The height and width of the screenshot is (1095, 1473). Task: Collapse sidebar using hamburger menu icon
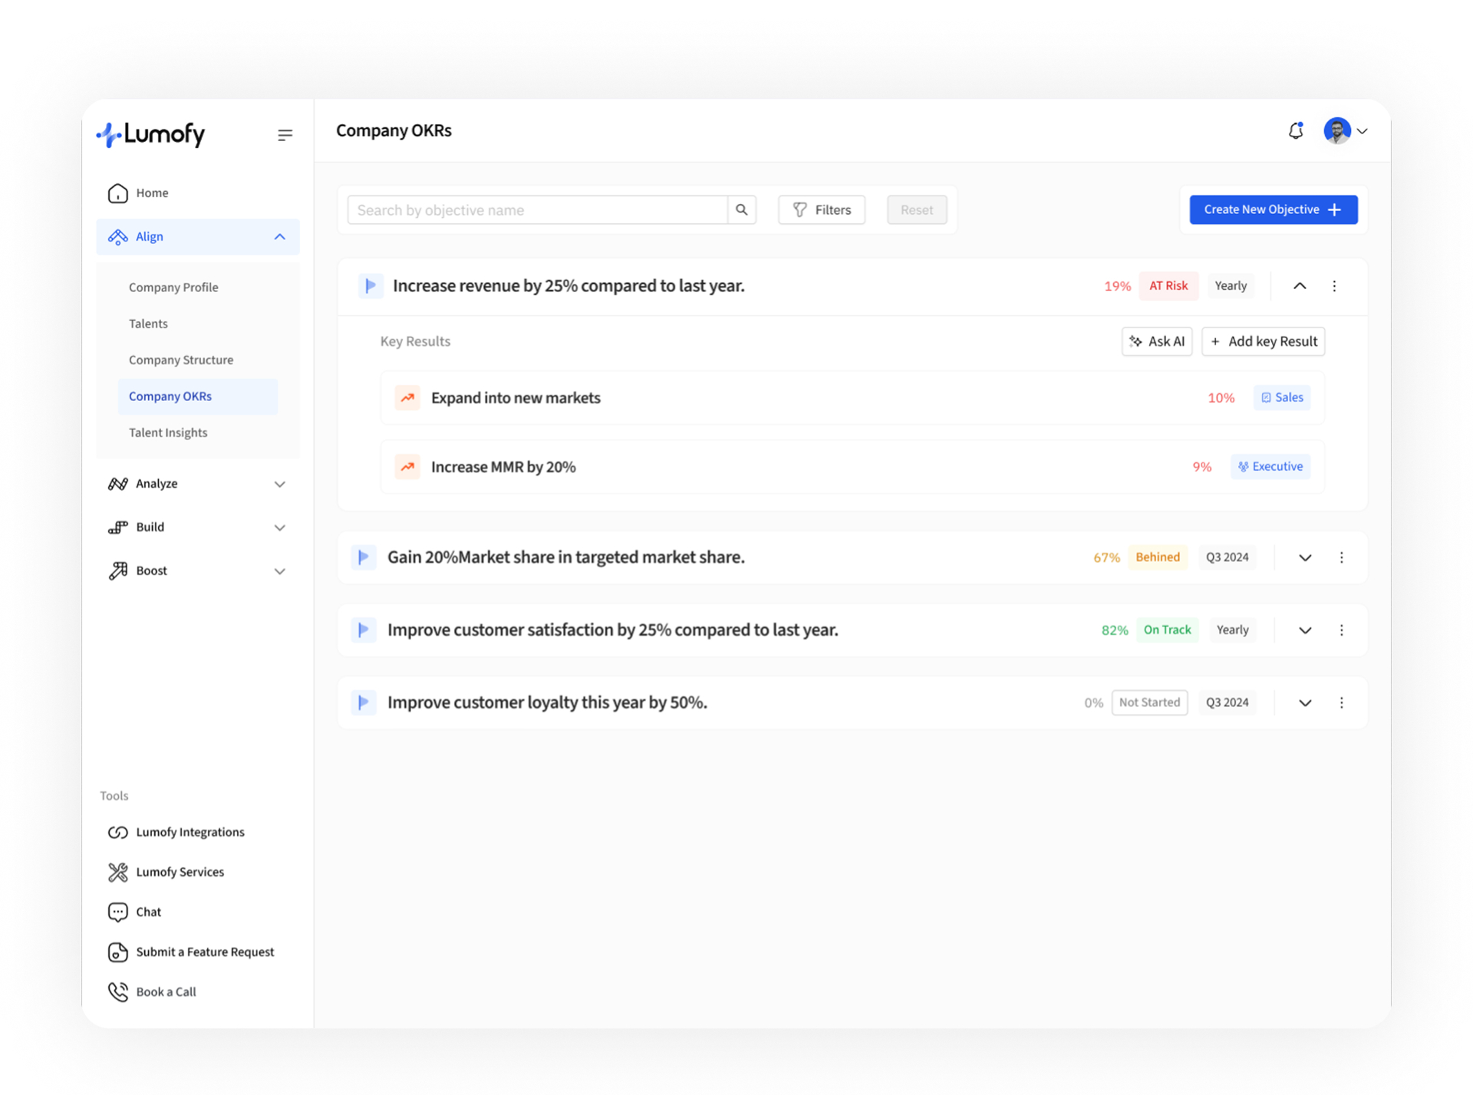click(285, 135)
